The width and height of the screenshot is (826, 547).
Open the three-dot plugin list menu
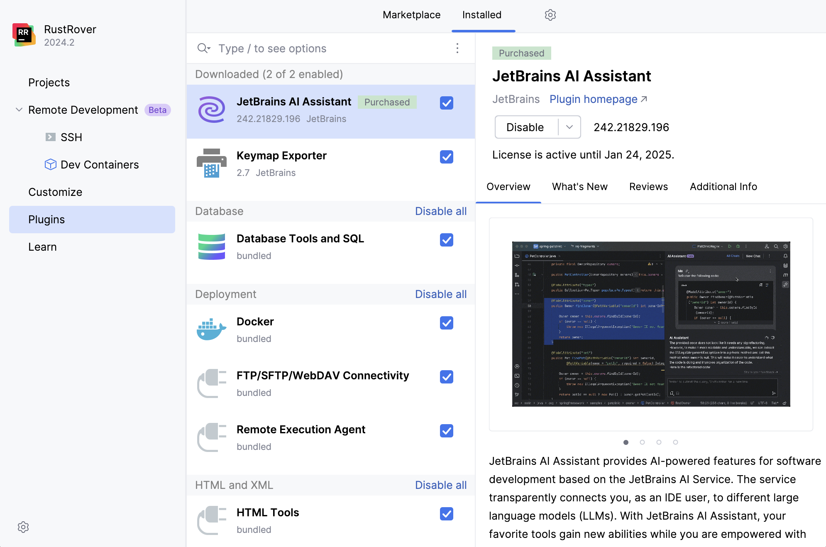coord(457,48)
